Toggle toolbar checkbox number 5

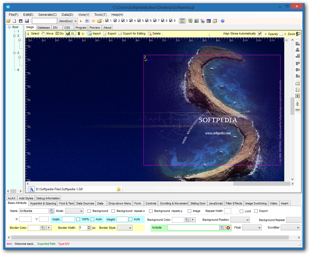(x=139, y=21)
